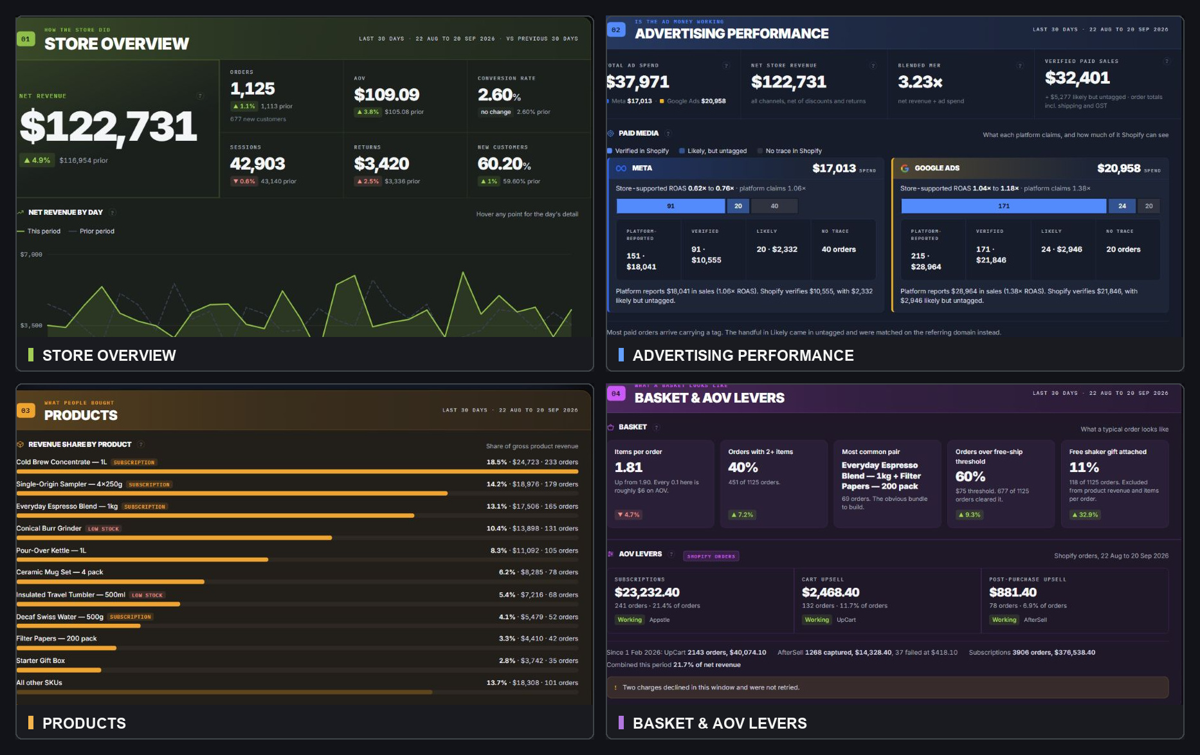Click the Google Ads logo icon
Image resolution: width=1200 pixels, height=755 pixels.
click(905, 168)
